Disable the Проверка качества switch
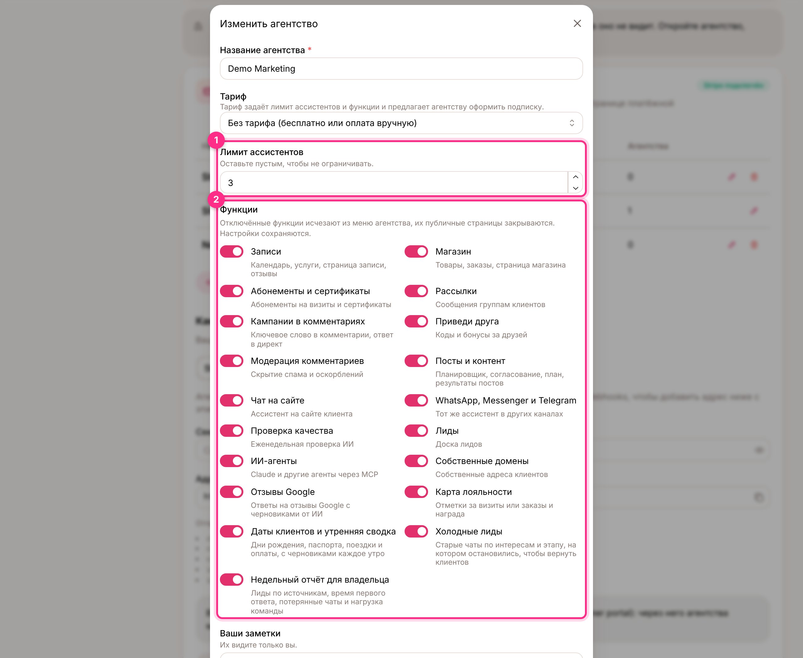Viewport: 803px width, 658px height. (232, 431)
